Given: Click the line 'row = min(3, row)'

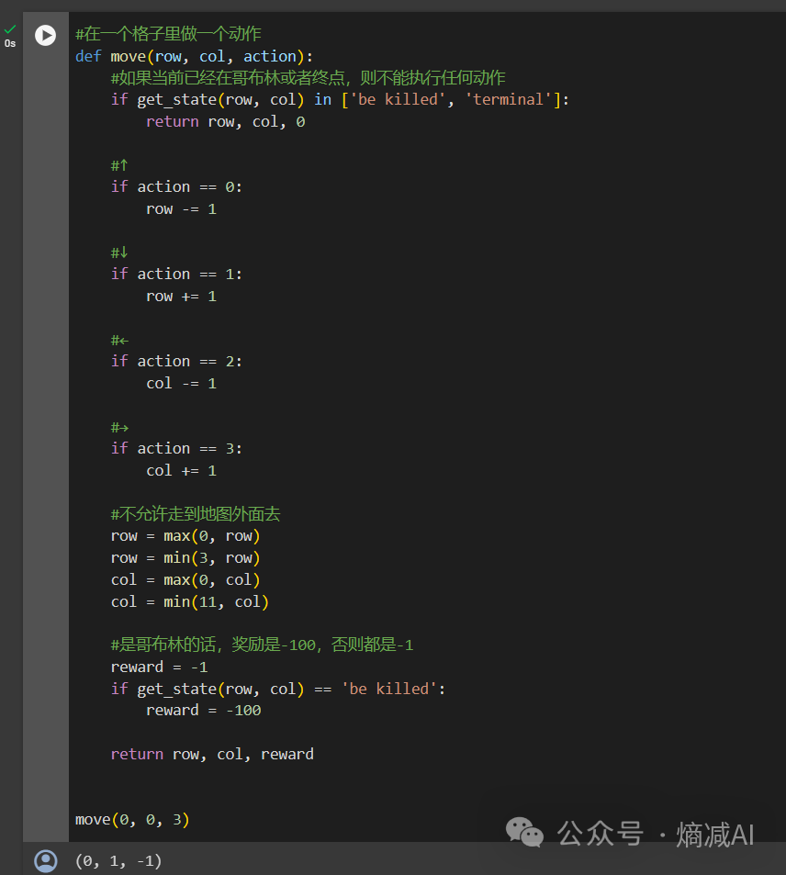Looking at the screenshot, I should point(185,558).
